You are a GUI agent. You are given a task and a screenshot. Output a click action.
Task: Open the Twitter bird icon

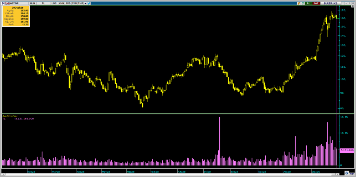tap(89, 3)
